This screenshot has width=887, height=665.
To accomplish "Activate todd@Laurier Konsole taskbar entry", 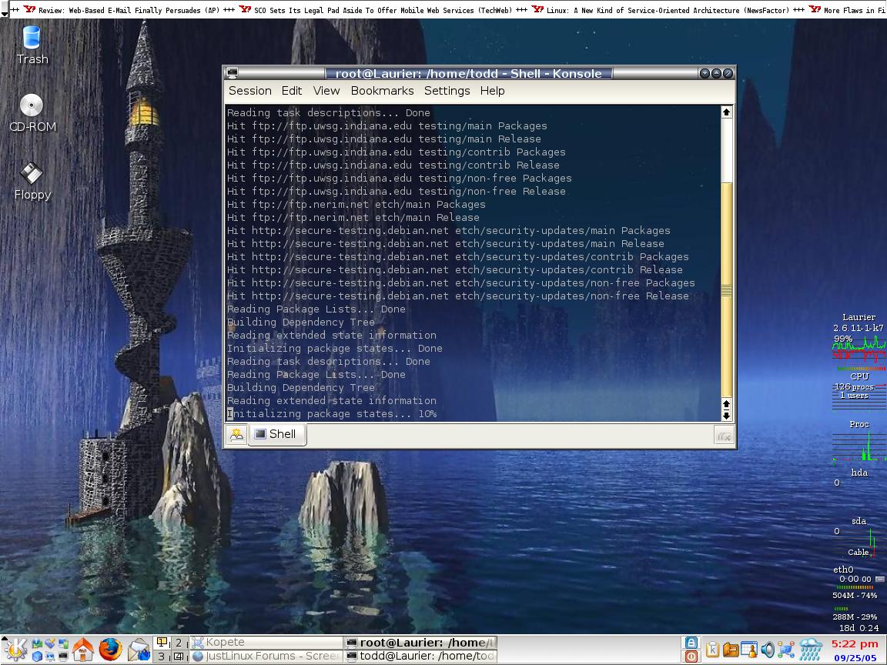I will click(x=420, y=656).
